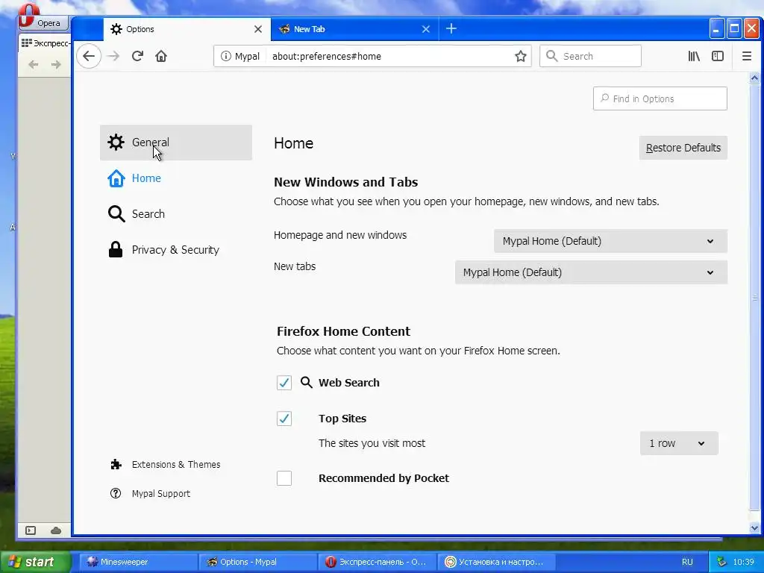Click Opera window's back arrow
This screenshot has height=573, width=764.
pyautogui.click(x=33, y=64)
